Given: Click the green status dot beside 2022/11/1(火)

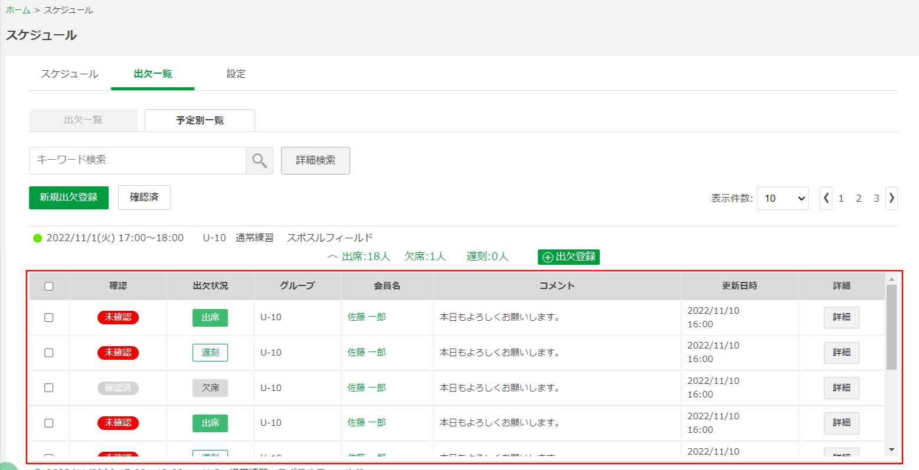Looking at the screenshot, I should tap(38, 238).
